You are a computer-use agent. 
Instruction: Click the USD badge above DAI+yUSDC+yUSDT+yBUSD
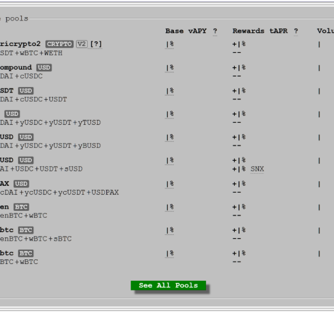[26, 137]
